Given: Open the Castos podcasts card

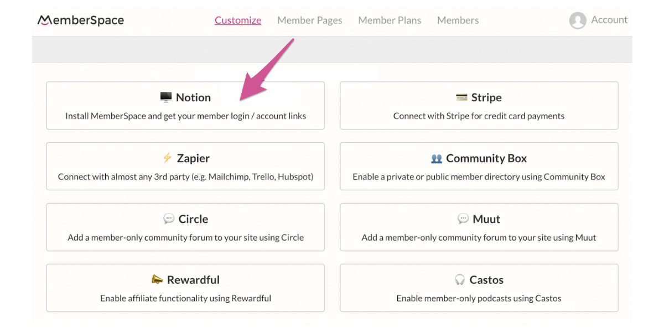Looking at the screenshot, I should pos(479,288).
